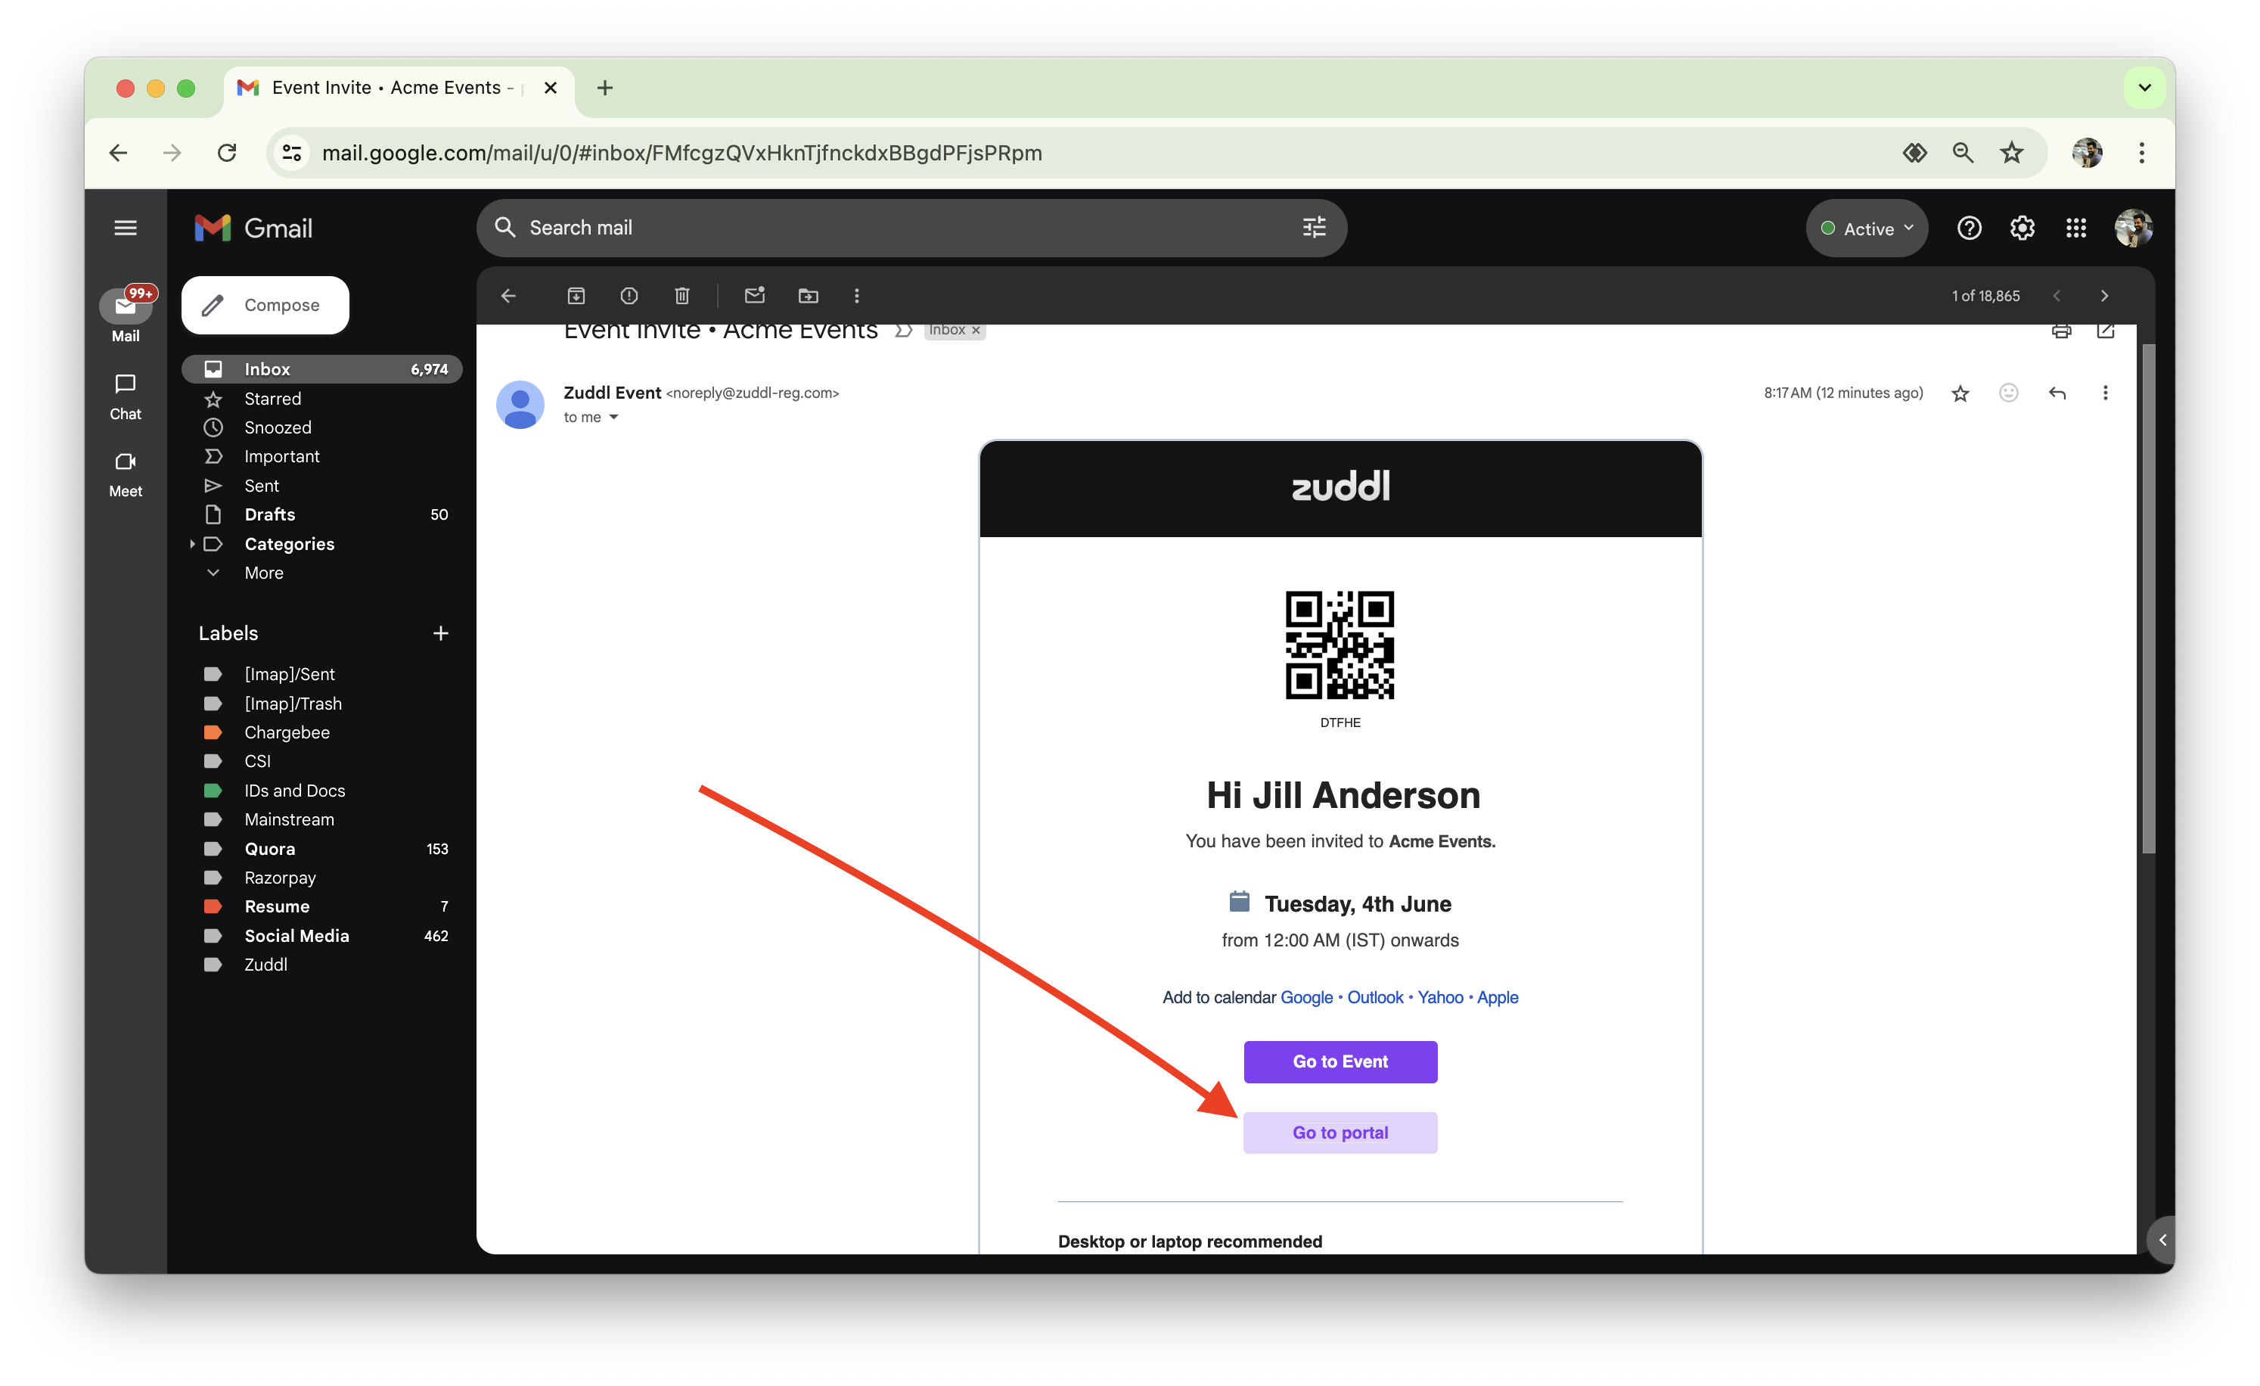Click the Go to portal button

pyautogui.click(x=1340, y=1133)
